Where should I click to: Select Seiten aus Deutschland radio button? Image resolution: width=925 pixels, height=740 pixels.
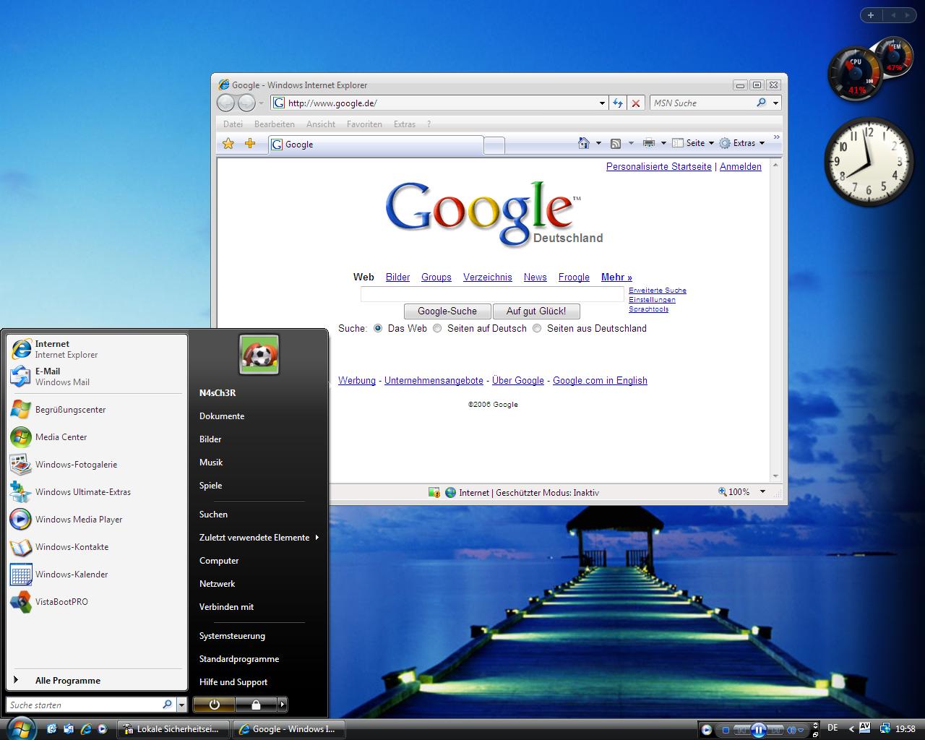coord(536,328)
